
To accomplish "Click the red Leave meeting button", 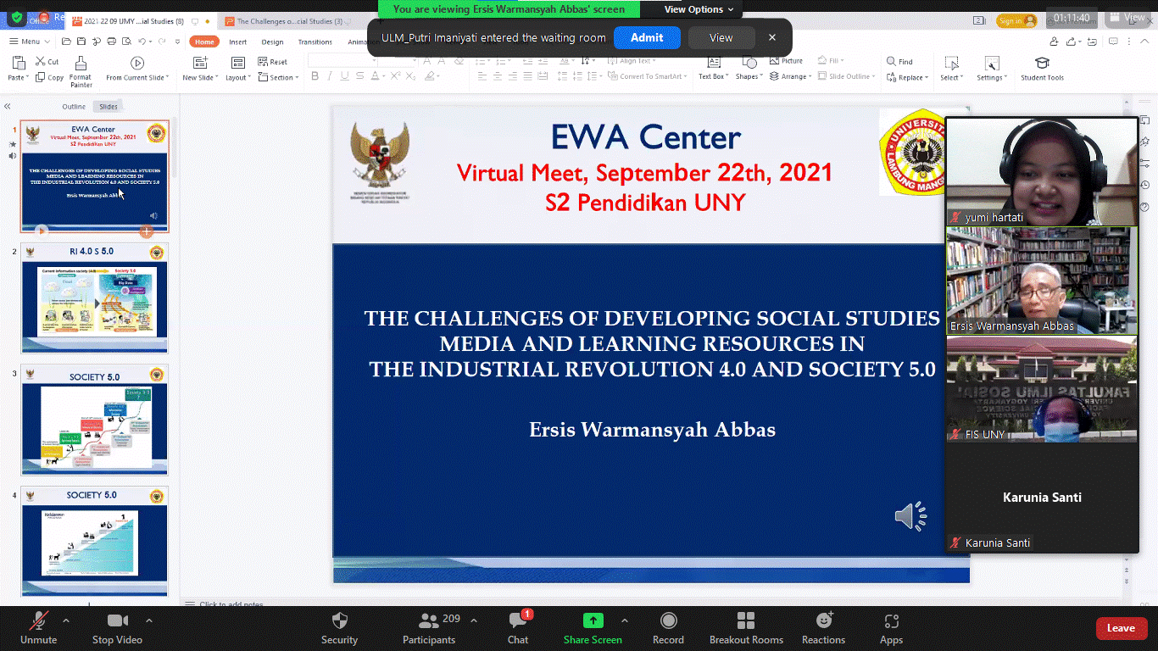I will point(1120,628).
